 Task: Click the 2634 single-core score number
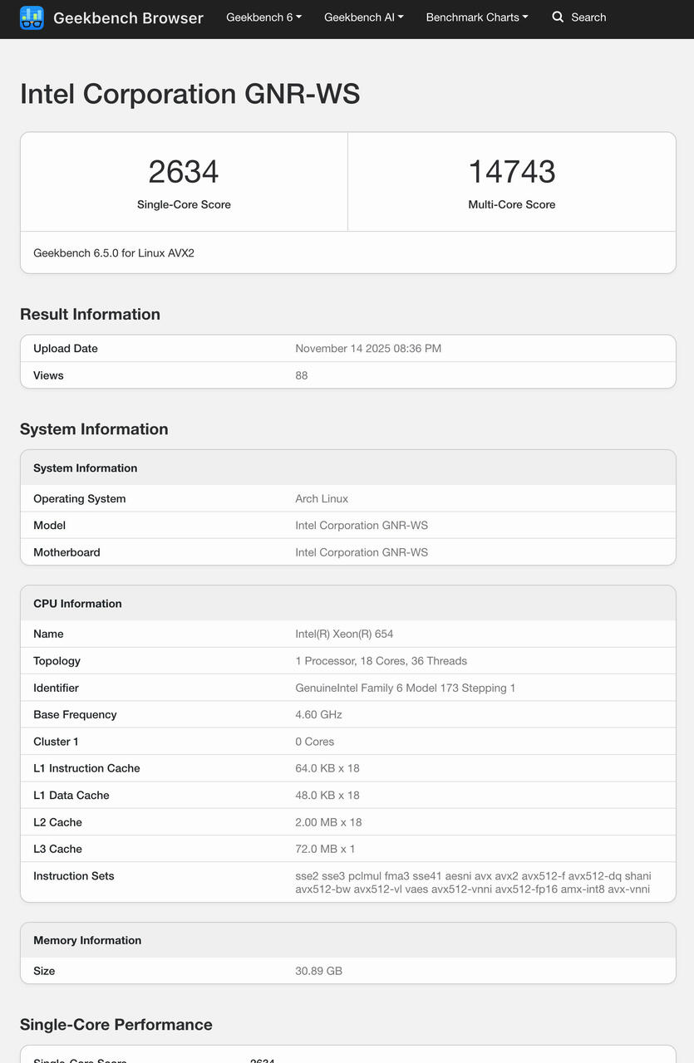click(184, 172)
